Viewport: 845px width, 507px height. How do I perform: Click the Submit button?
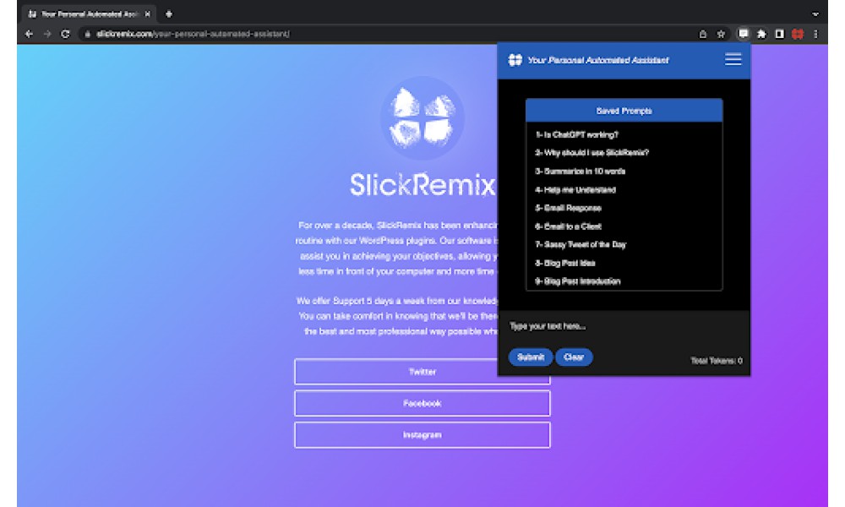(531, 357)
